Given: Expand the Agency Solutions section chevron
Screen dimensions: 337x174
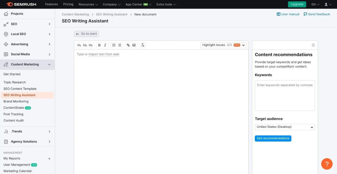Looking at the screenshot, I should point(49,142).
